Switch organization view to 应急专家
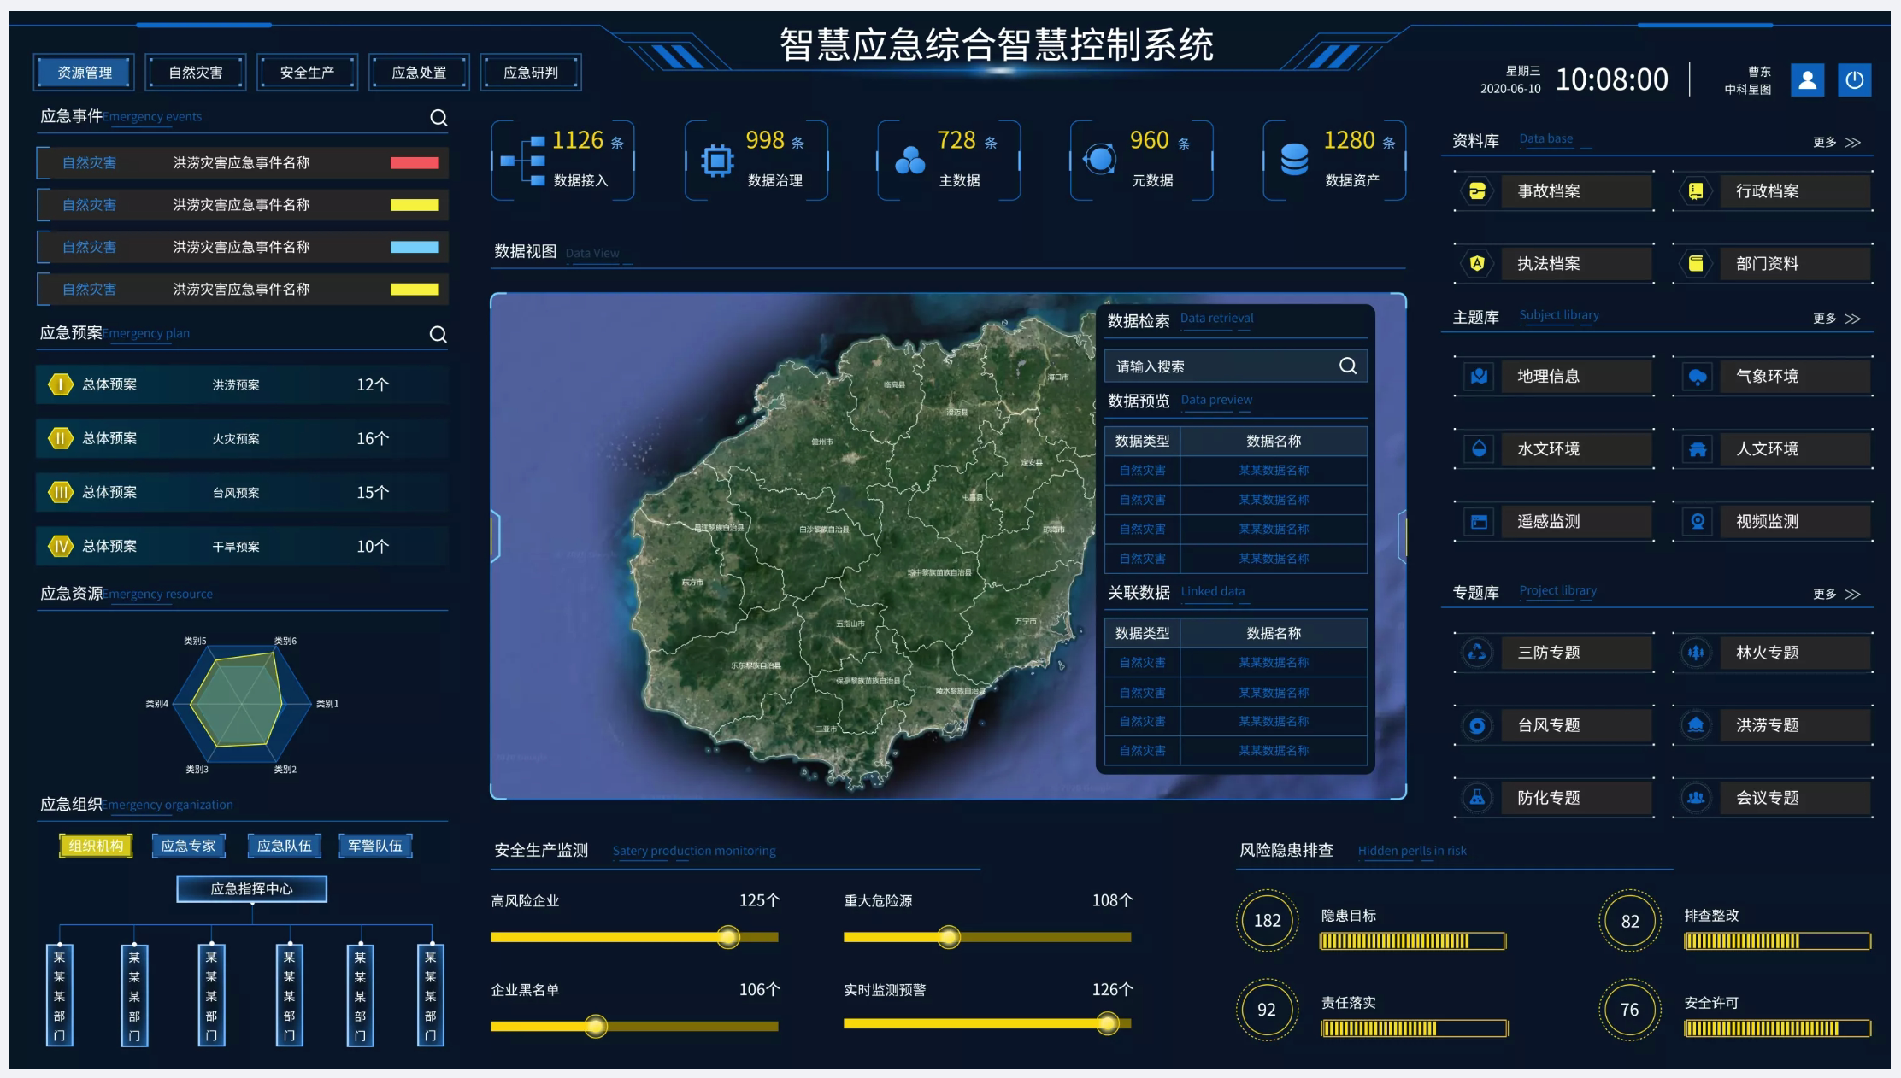 click(x=188, y=846)
